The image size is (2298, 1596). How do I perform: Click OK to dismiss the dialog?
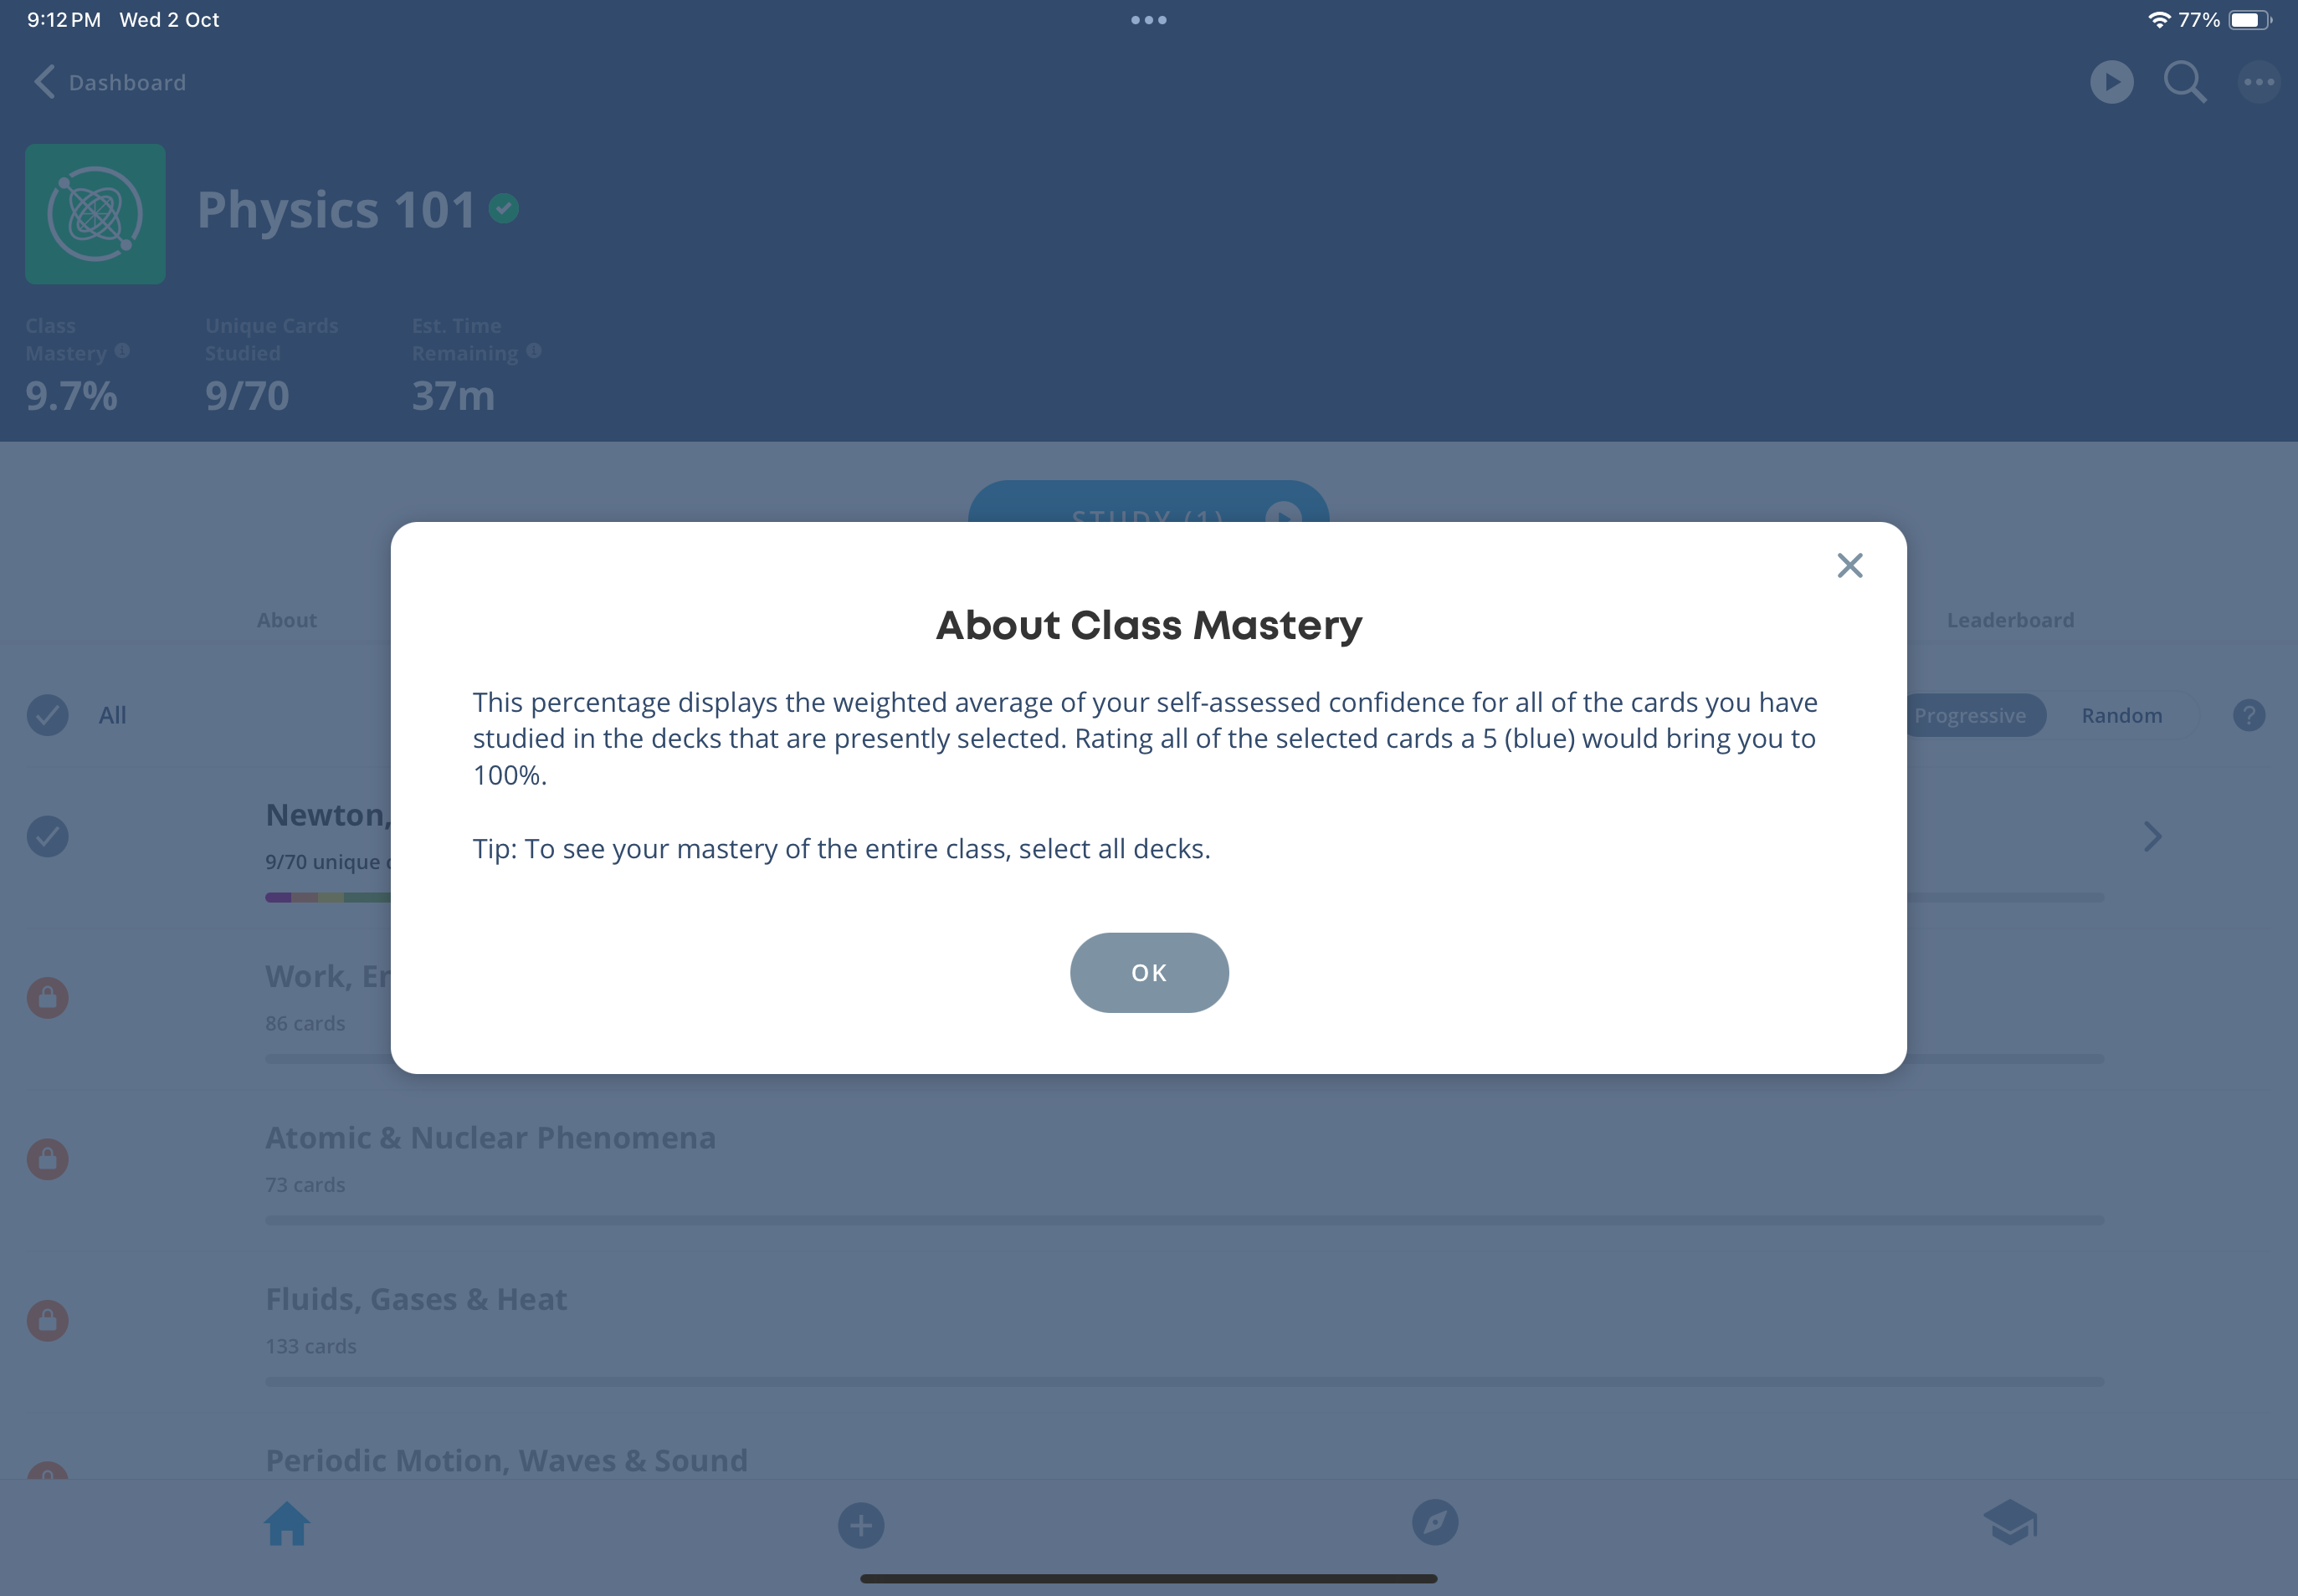click(x=1149, y=971)
